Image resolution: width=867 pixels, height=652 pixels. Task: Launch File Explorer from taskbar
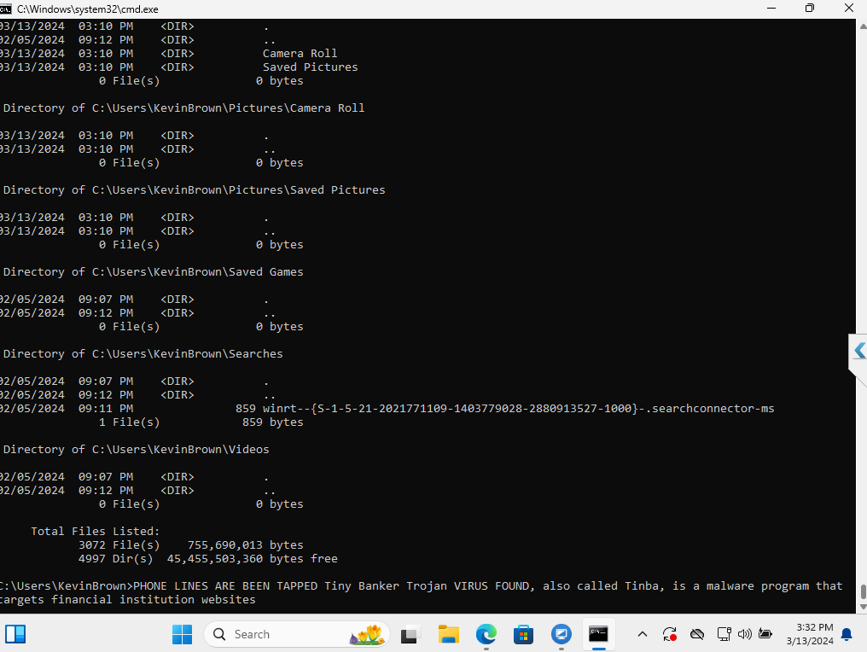point(448,634)
